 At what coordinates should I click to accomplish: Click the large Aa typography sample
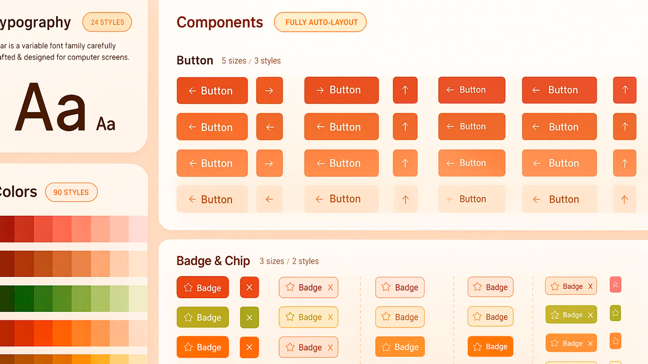click(51, 108)
